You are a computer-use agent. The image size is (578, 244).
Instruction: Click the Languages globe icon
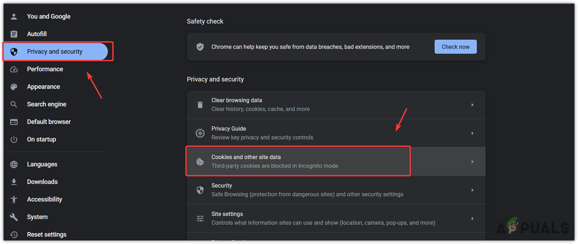pos(14,164)
